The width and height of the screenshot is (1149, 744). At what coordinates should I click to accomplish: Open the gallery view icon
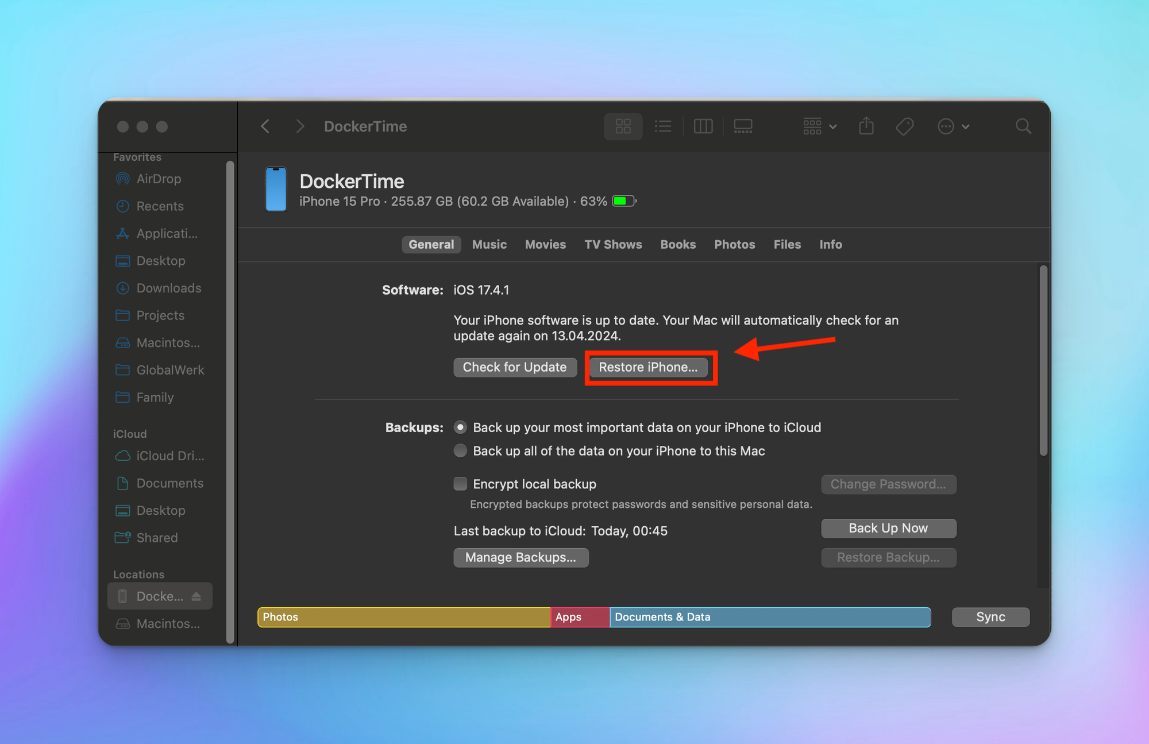coord(742,126)
